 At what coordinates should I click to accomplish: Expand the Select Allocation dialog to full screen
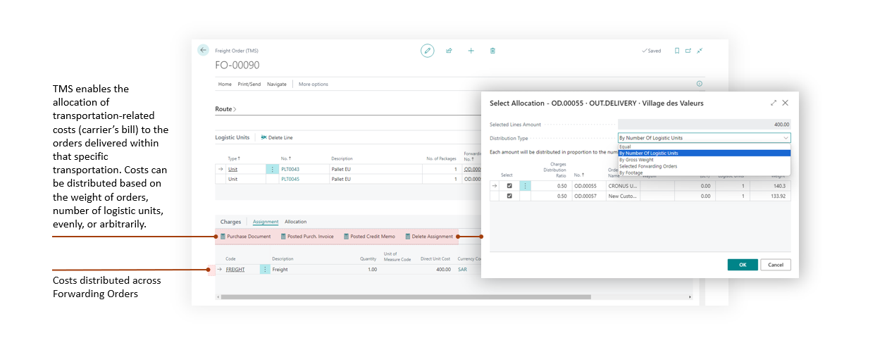tap(774, 103)
